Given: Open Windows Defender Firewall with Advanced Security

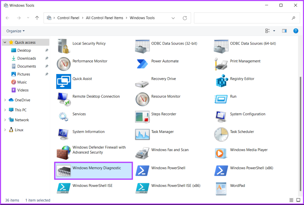Looking at the screenshot, I should coord(64,152).
